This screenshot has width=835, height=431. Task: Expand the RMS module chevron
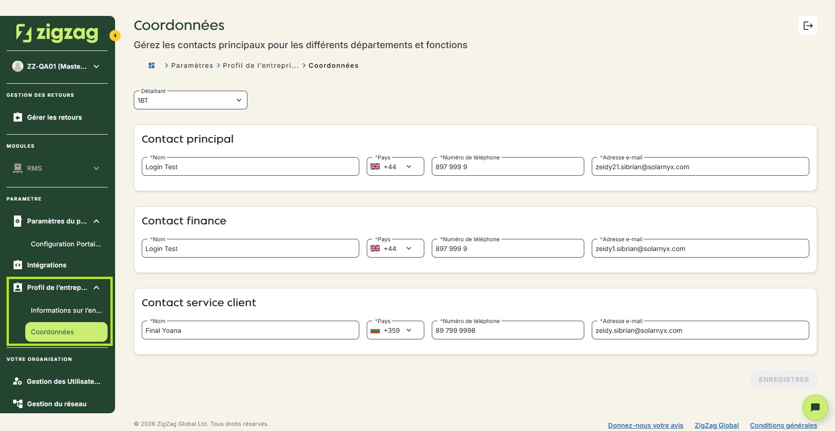tap(96, 168)
